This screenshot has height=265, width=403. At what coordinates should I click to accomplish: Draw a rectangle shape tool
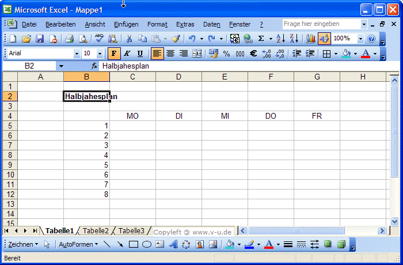134,244
